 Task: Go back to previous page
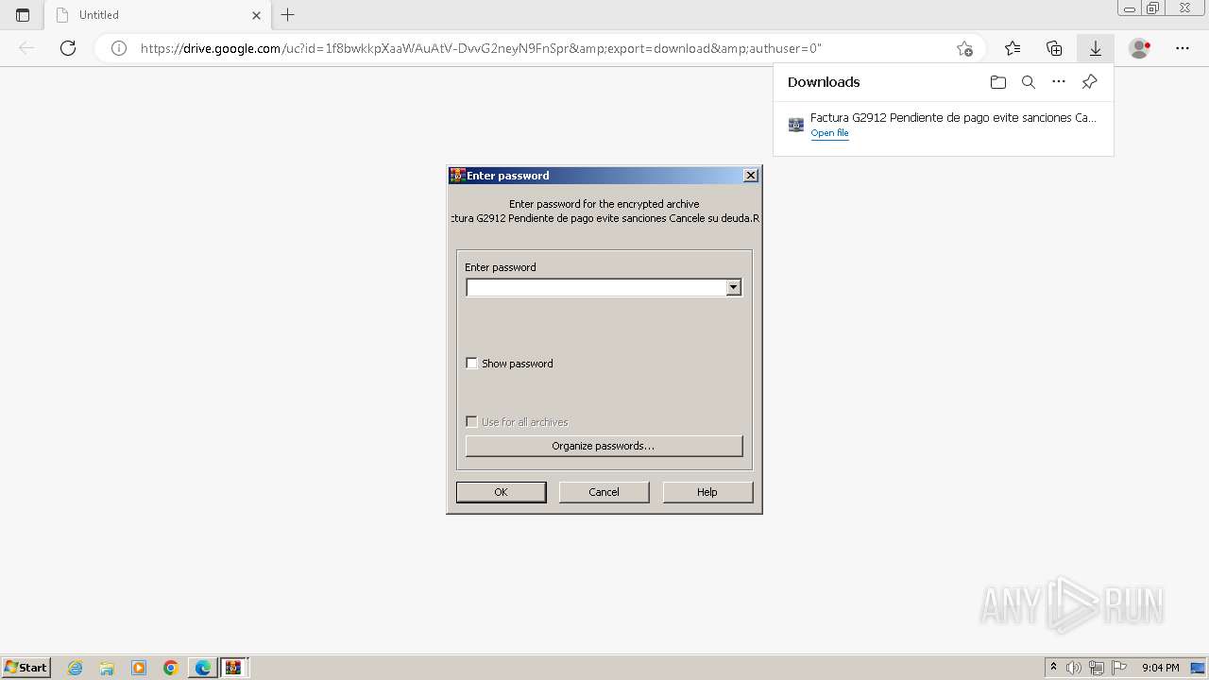[26, 48]
